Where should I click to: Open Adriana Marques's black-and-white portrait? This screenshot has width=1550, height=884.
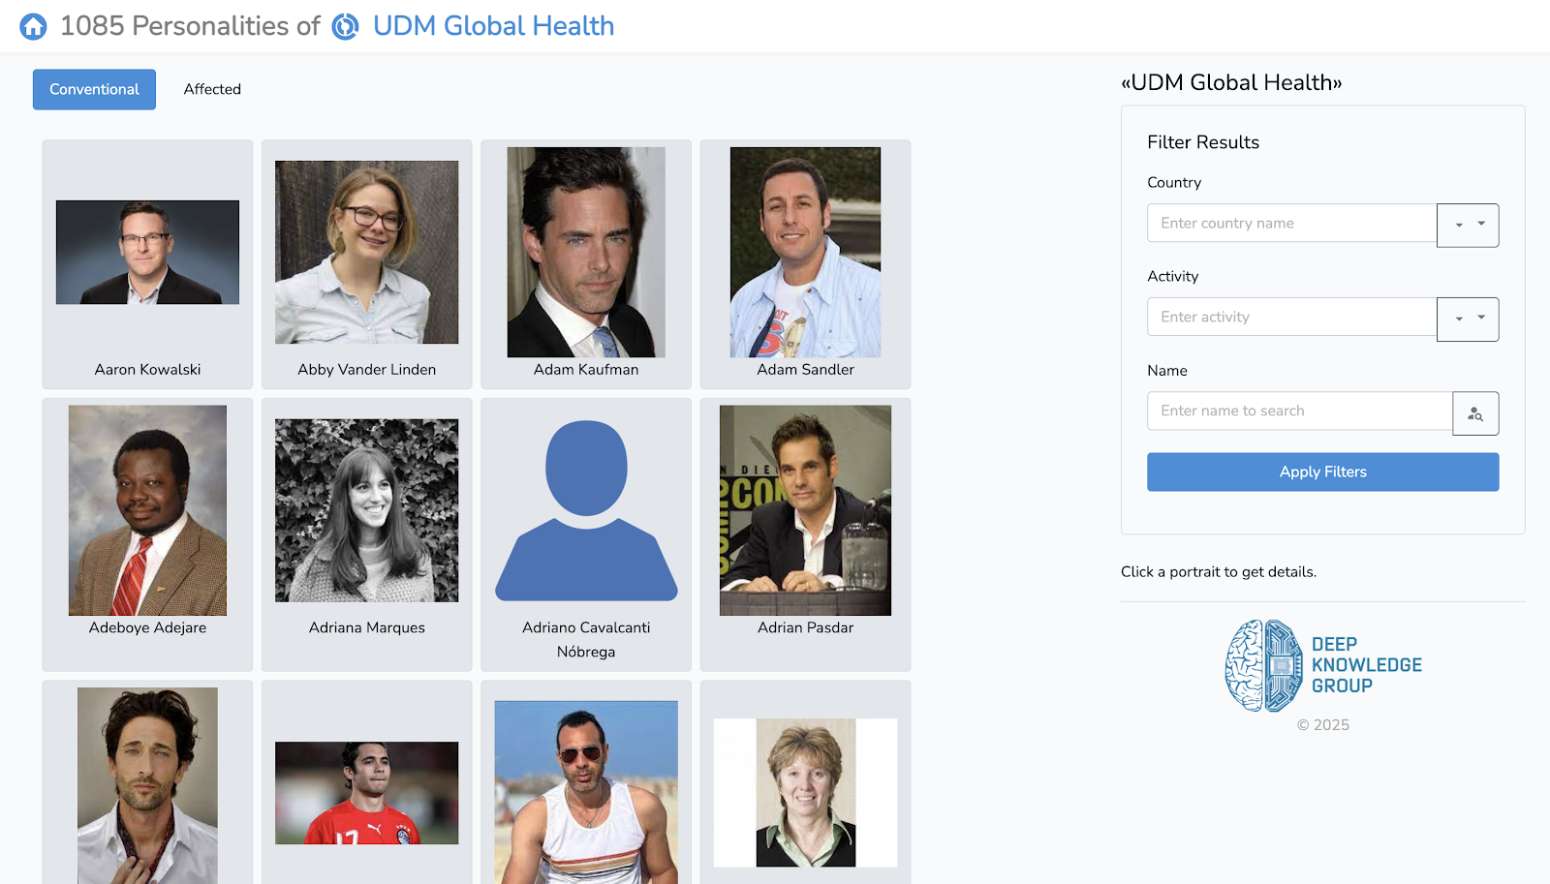(x=366, y=510)
